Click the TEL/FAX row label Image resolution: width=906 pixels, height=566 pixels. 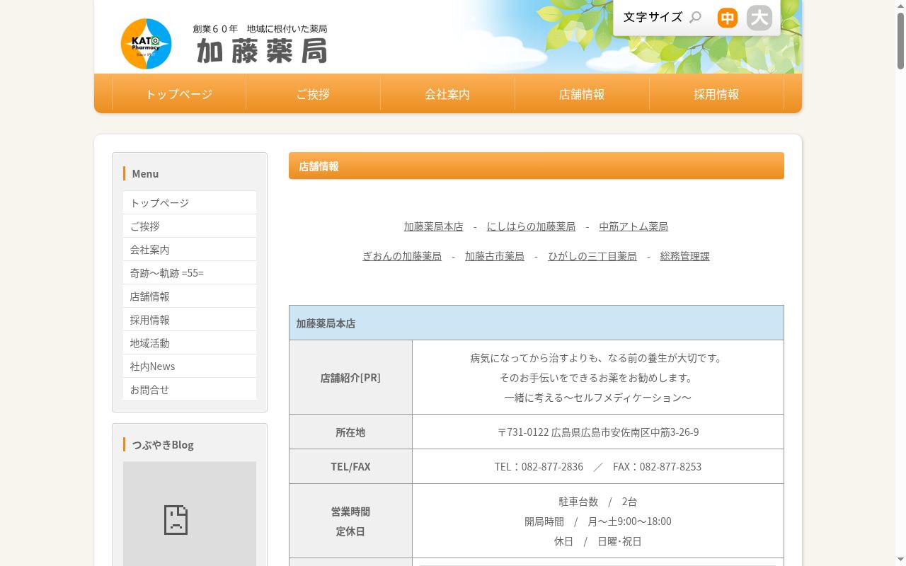[x=351, y=467]
